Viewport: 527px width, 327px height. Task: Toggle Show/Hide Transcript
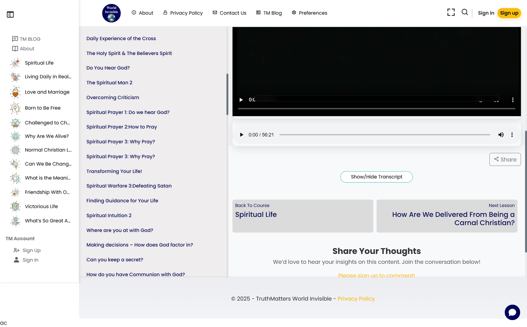click(376, 177)
